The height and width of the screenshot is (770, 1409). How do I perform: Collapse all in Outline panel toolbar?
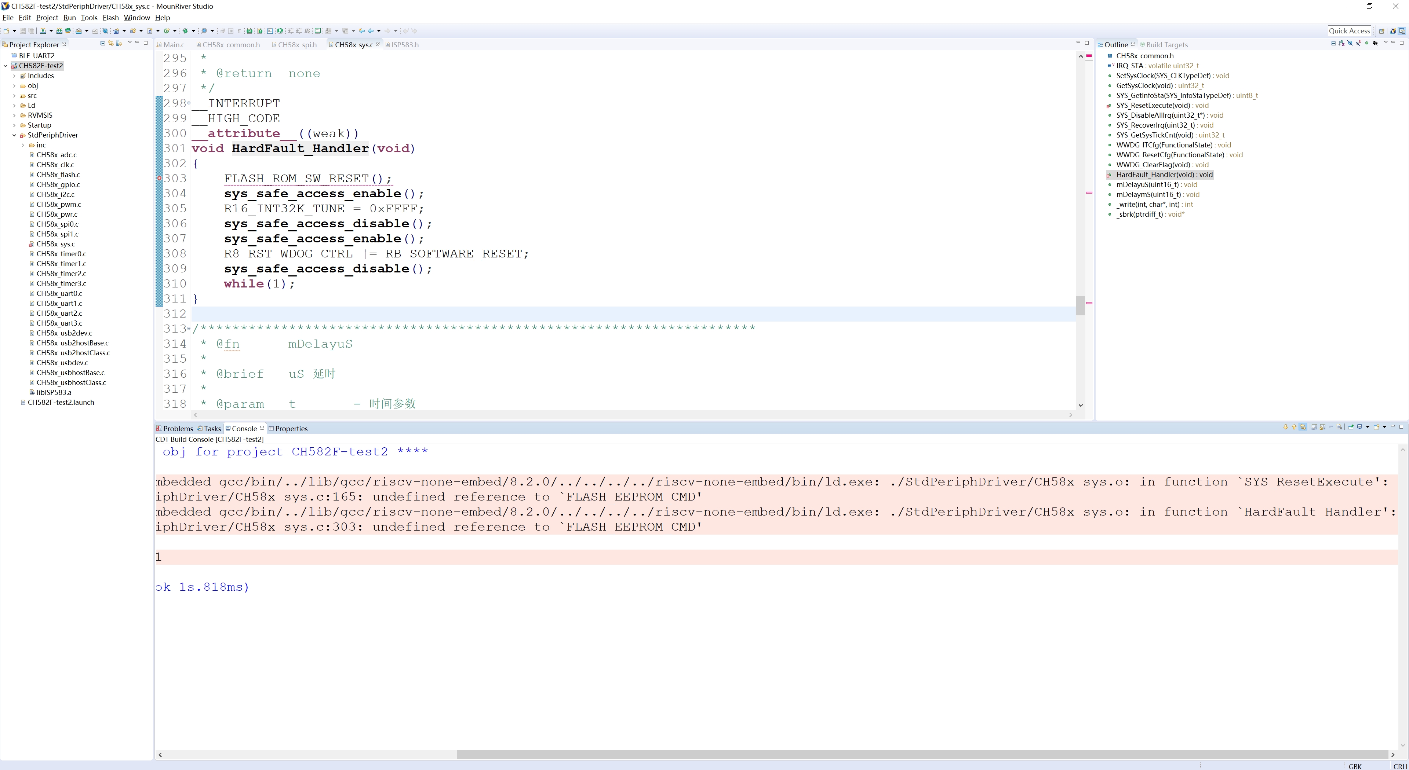(x=1333, y=43)
